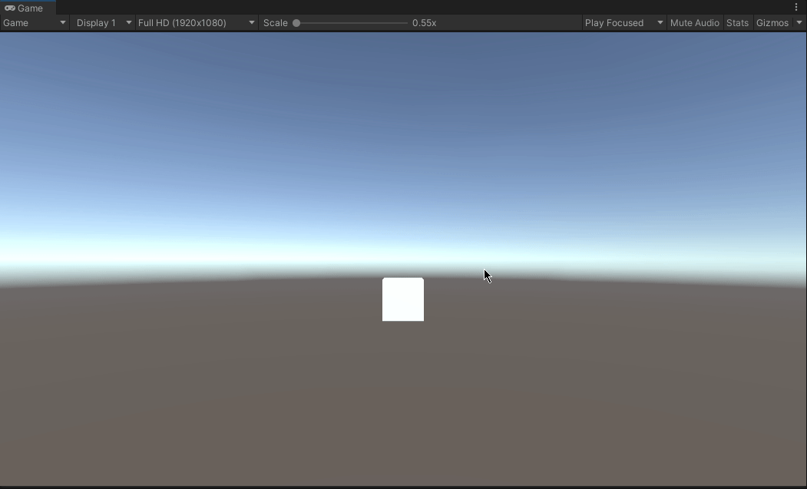Toggle Gizmos visibility
The height and width of the screenshot is (489, 807).
pyautogui.click(x=773, y=22)
